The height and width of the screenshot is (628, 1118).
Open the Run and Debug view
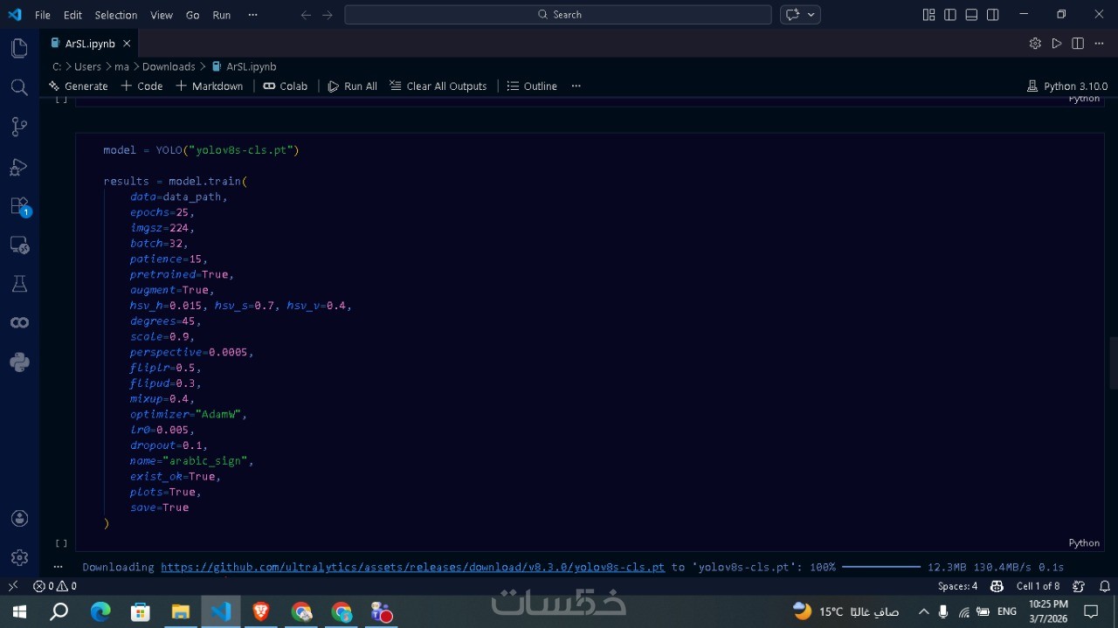[x=19, y=166]
